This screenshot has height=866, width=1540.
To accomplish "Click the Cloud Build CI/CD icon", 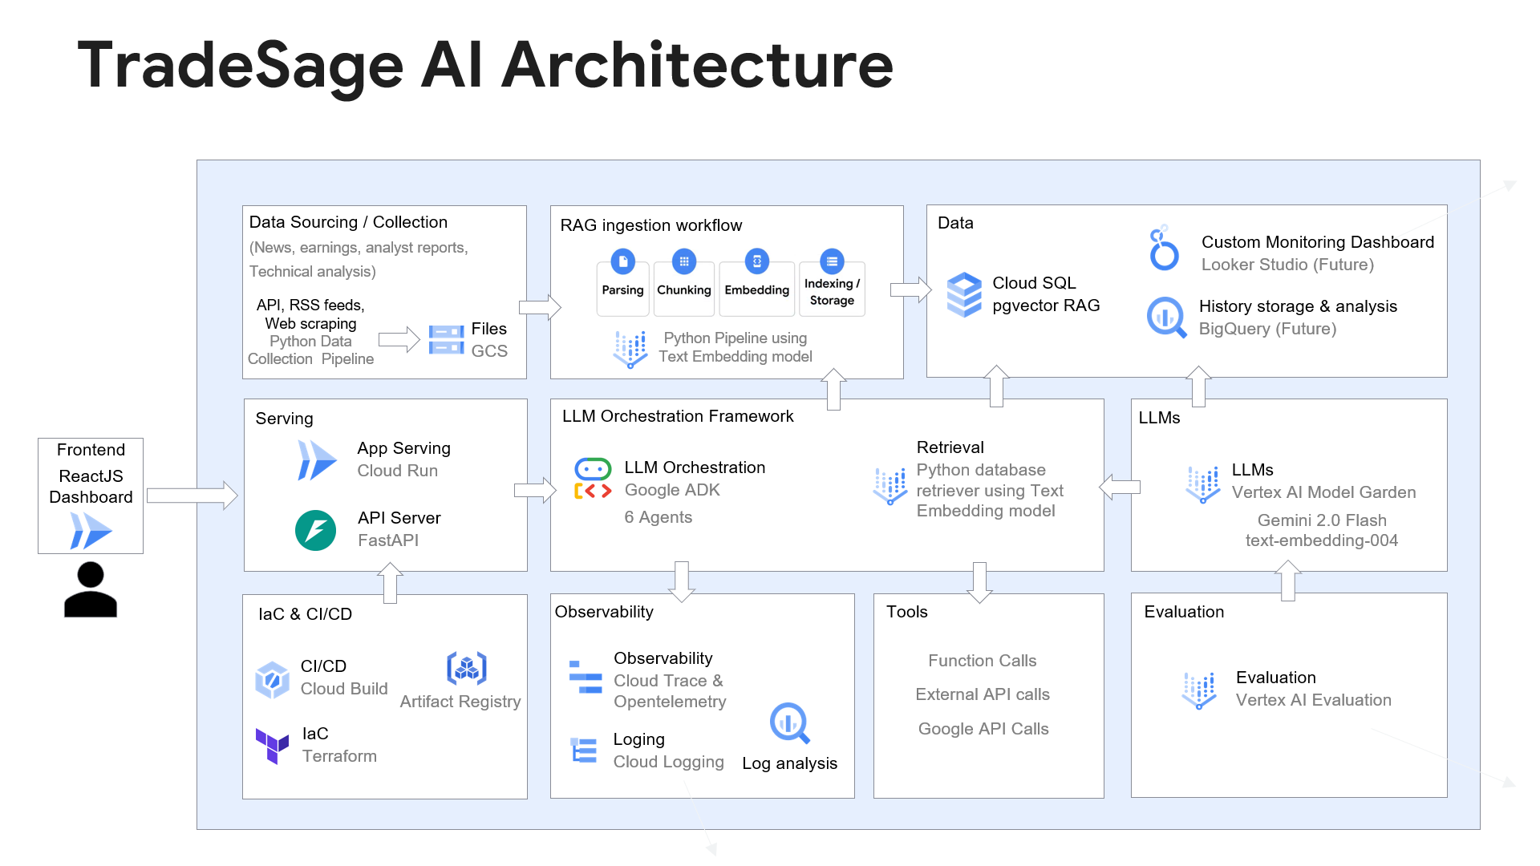I will pyautogui.click(x=272, y=680).
